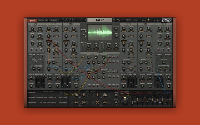
Task: Open the OUT 1 Volume modulation source selector
Action: [88, 49]
